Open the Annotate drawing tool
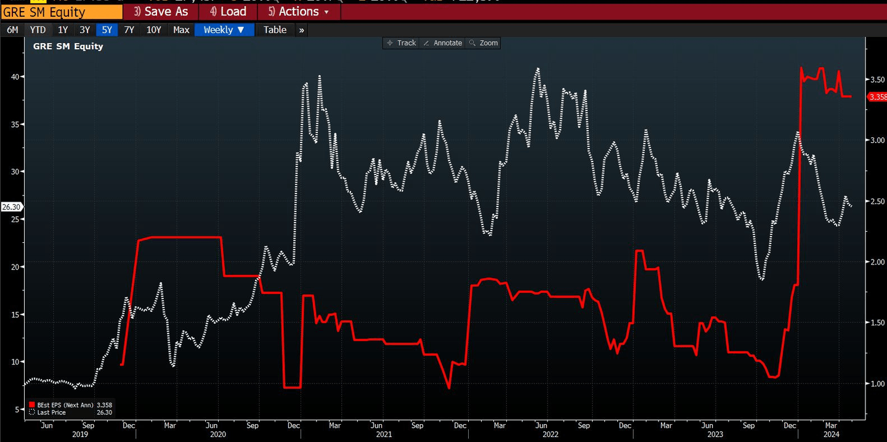Image resolution: width=887 pixels, height=442 pixels. pyautogui.click(x=442, y=43)
